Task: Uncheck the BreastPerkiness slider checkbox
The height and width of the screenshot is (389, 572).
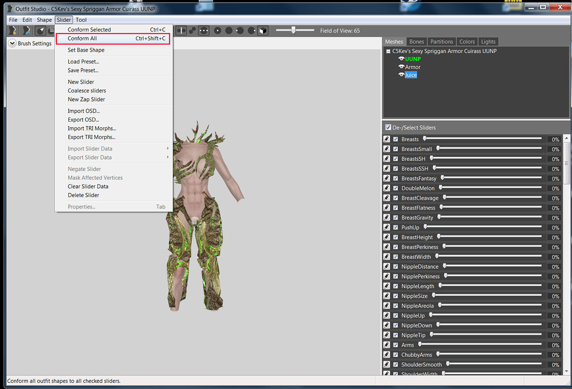Action: pyautogui.click(x=395, y=247)
